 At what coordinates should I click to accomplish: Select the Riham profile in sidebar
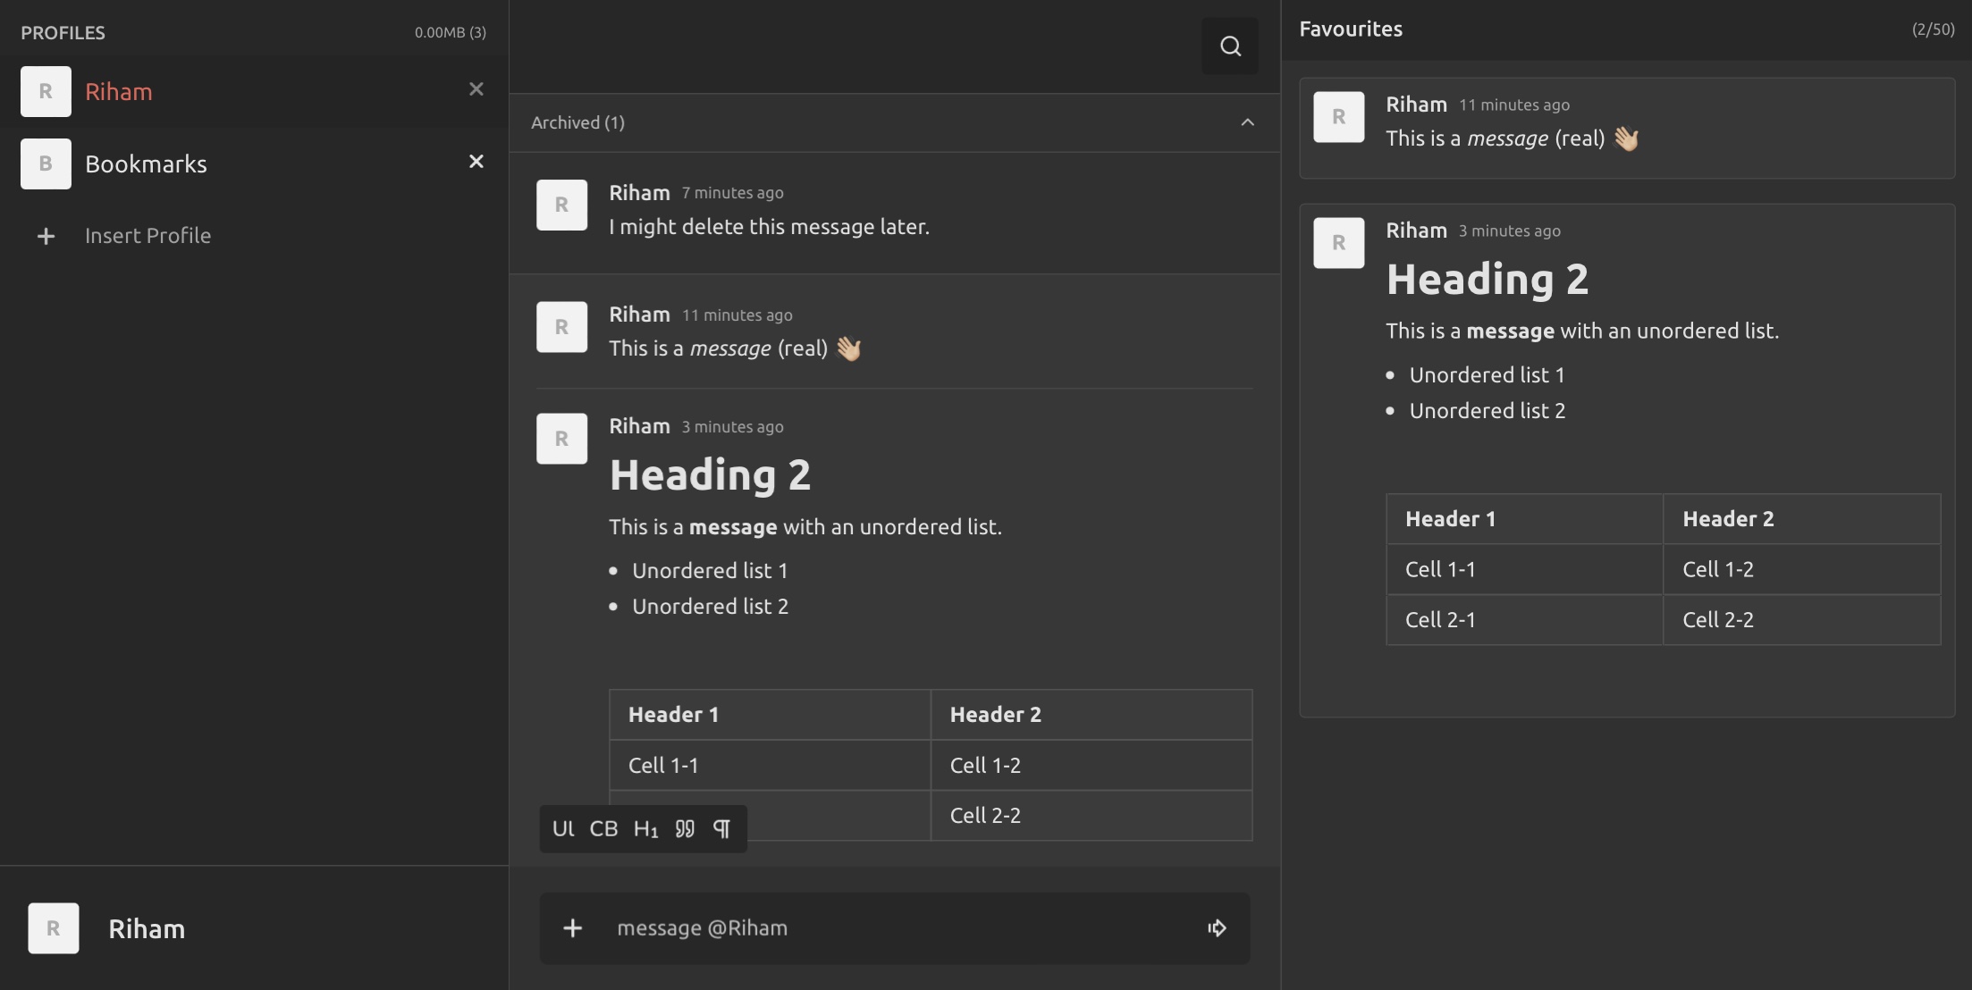pos(119,91)
